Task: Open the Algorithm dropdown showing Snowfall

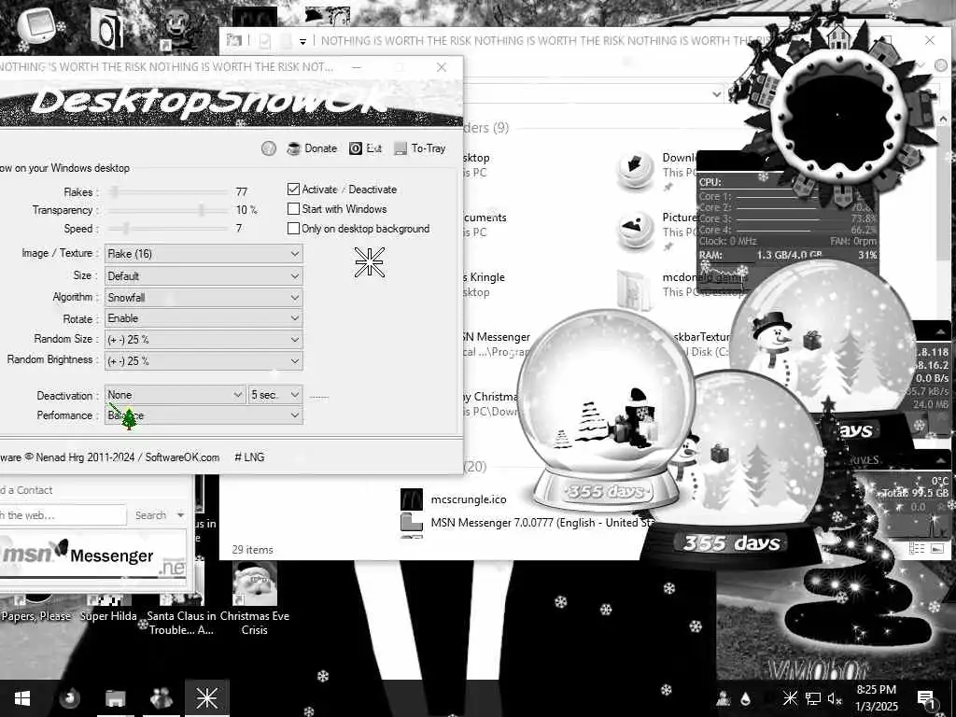Action: coord(204,297)
